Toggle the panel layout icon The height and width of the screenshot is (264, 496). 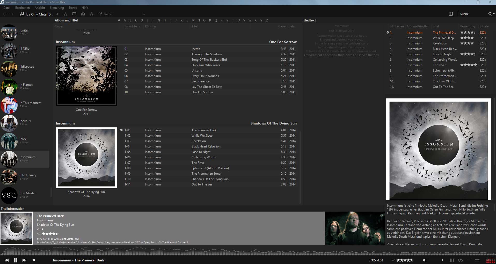pyautogui.click(x=451, y=14)
